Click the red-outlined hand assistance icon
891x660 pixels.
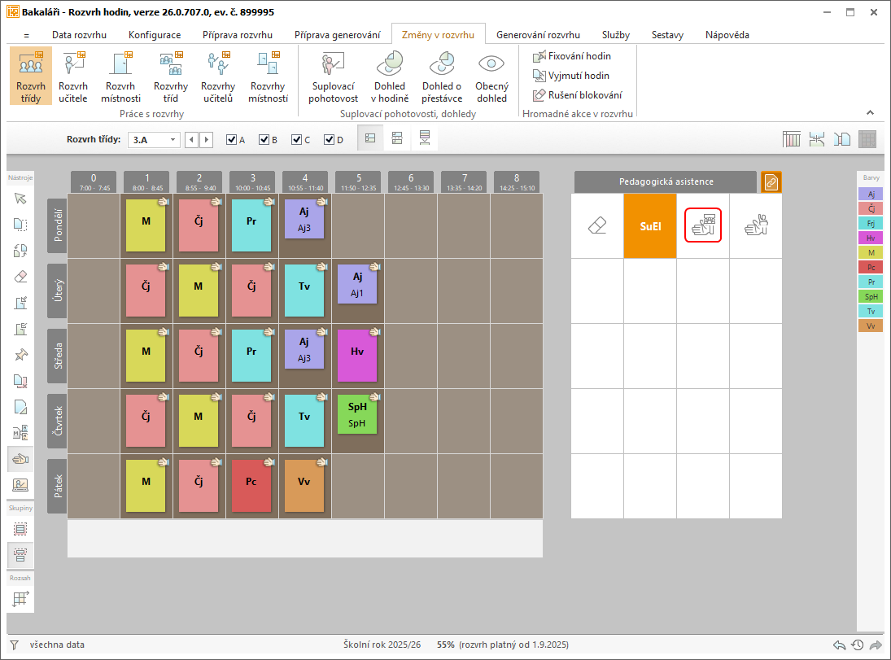[703, 225]
